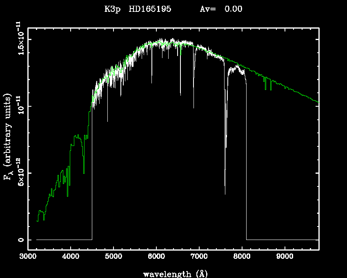Image resolution: width=347 pixels, height=278 pixels.
Task: Click bottom of deepest absorption dip near 7600 Å
Action: 225,193
